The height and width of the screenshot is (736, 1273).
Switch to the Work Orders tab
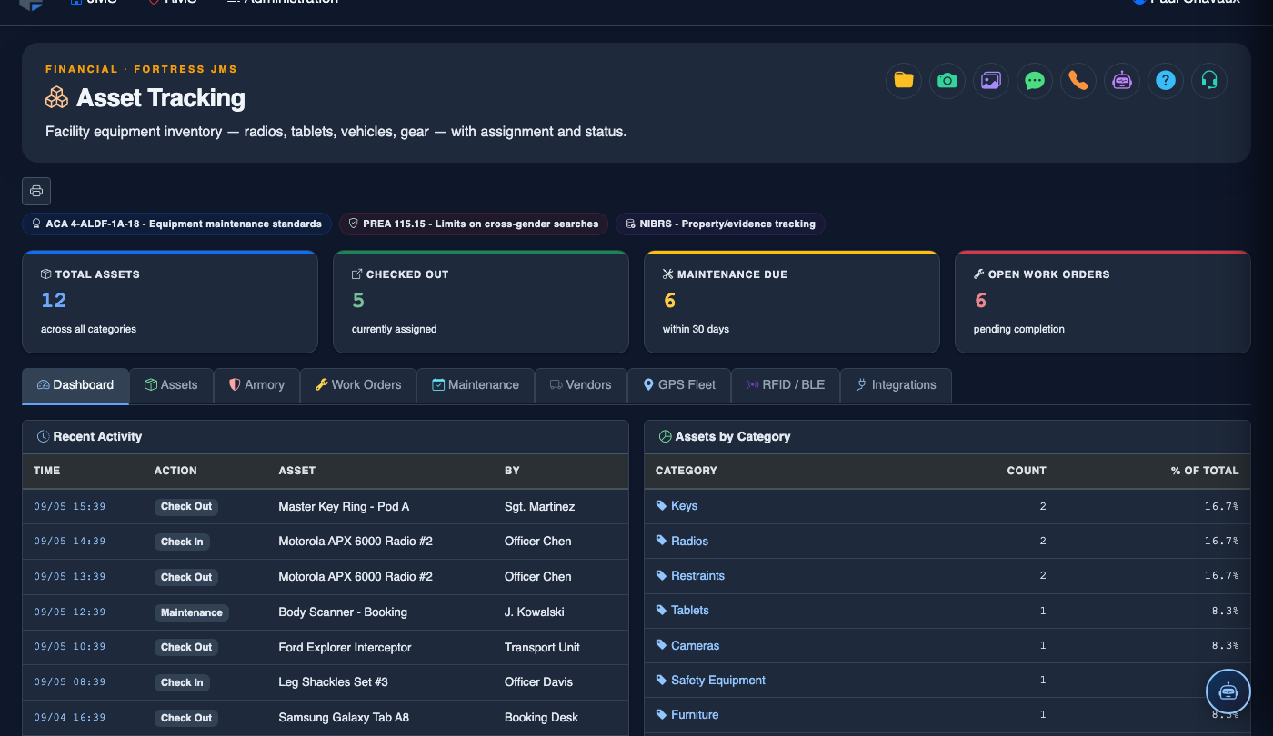click(358, 385)
